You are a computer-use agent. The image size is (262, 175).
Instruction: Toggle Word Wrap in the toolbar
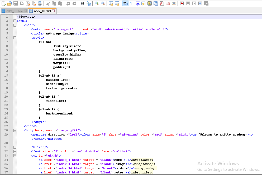tap(125, 3)
